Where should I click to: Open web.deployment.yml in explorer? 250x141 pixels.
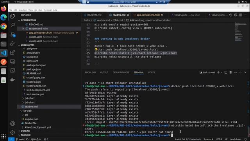pyautogui.click(x=38, y=90)
